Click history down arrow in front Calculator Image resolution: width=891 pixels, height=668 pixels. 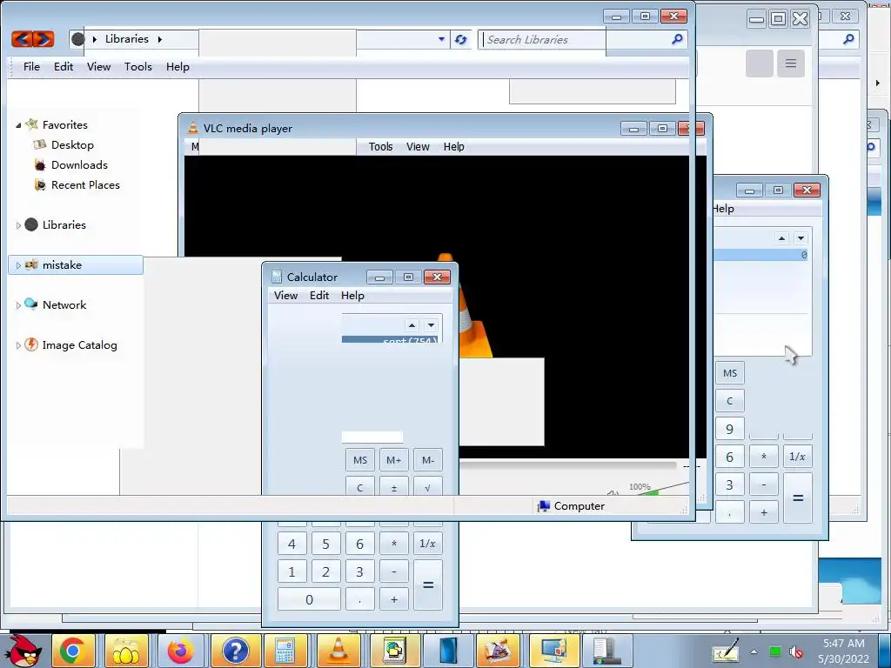(432, 325)
